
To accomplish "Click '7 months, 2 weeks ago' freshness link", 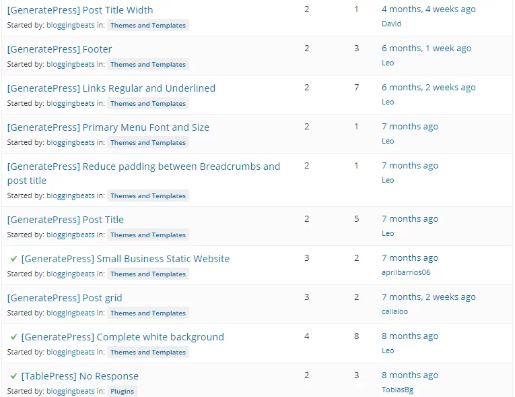I will pos(429,297).
